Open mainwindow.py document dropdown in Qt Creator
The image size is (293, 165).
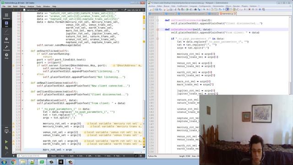pyautogui.click(x=38, y=10)
